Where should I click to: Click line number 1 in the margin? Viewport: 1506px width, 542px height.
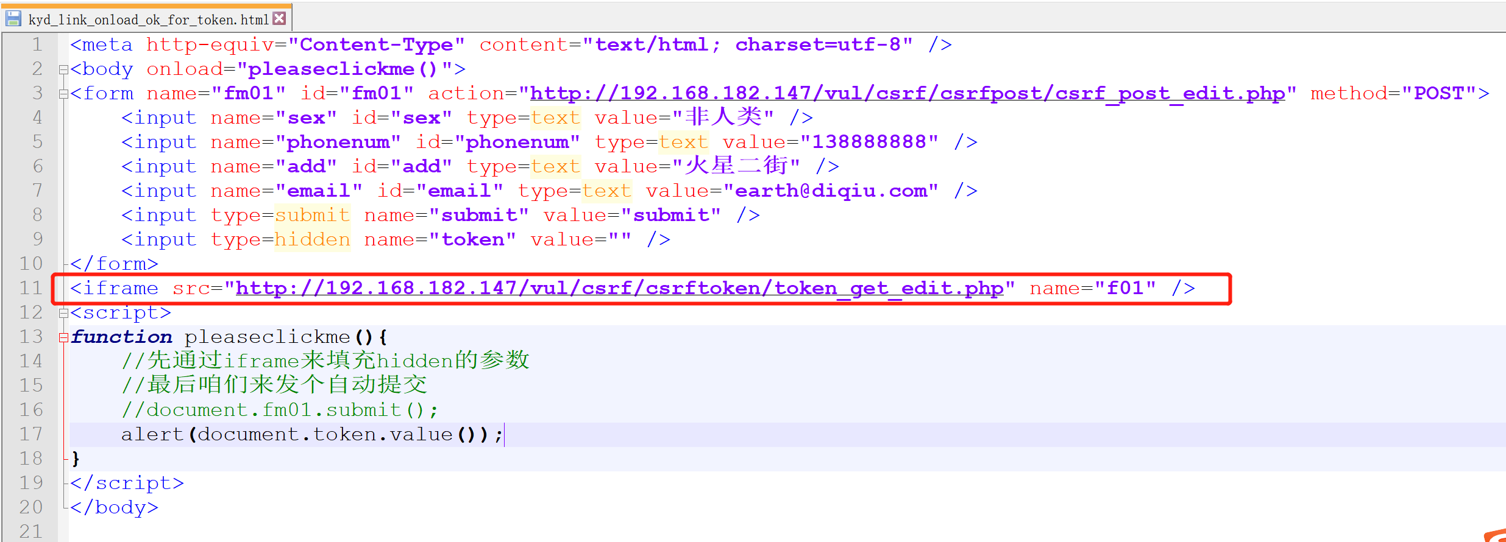pyautogui.click(x=37, y=44)
